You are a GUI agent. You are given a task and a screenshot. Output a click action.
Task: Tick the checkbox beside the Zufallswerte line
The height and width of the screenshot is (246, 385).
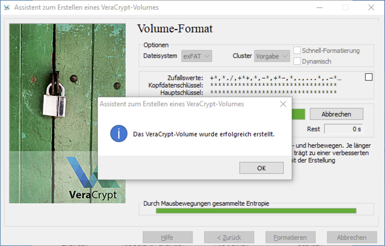(x=369, y=77)
